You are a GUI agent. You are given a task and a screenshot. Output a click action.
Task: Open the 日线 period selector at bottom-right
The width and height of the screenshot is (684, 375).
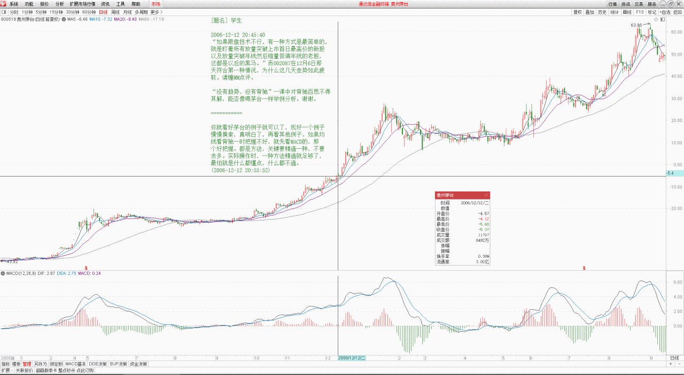click(x=674, y=357)
